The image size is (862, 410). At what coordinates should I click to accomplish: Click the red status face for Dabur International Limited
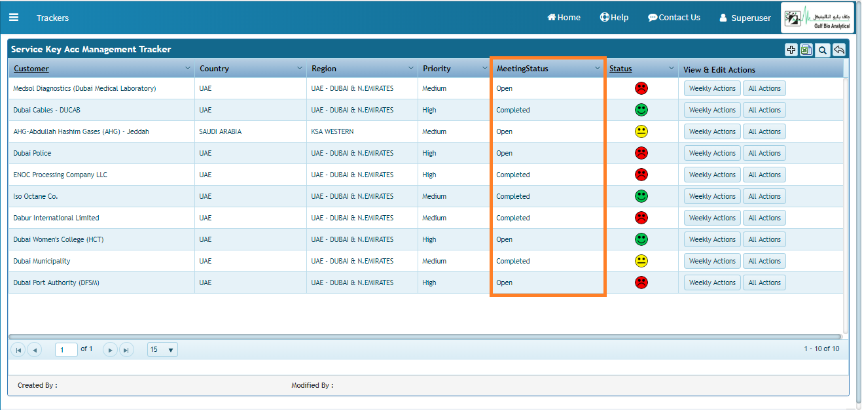coord(641,218)
